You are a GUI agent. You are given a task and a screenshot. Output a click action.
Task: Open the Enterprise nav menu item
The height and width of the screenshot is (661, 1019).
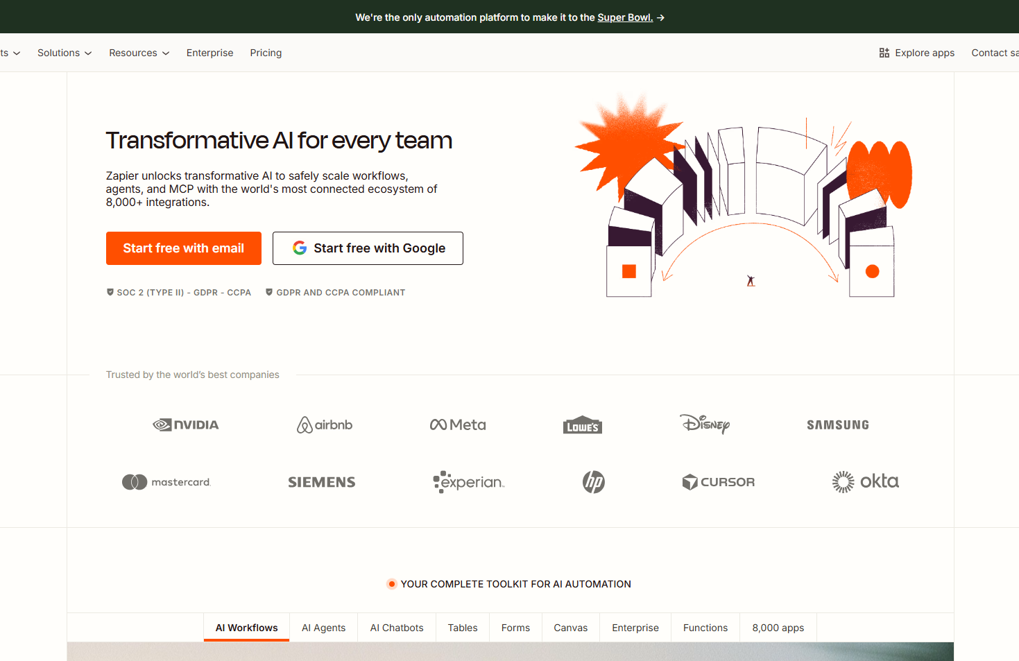coord(209,53)
